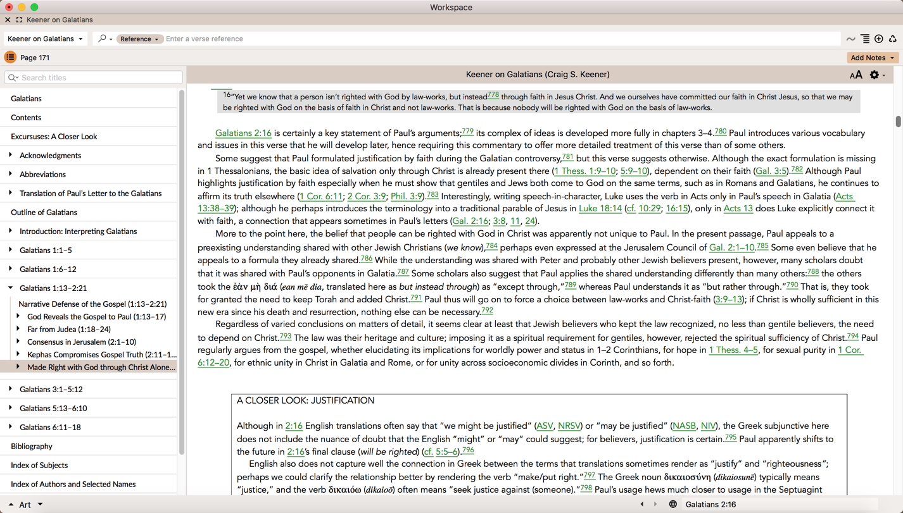Expand Consensus in Jerusalem (2:1–10)
This screenshot has height=513, width=903.
click(x=18, y=342)
